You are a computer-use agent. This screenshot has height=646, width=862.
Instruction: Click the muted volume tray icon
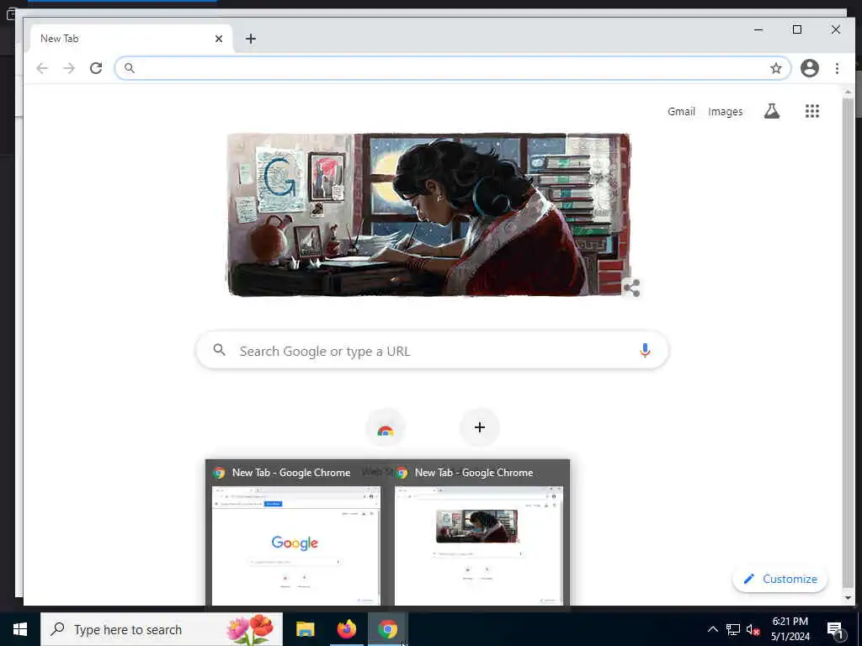(753, 629)
